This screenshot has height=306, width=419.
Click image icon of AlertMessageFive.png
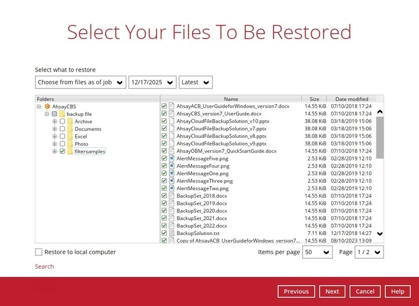click(172, 158)
